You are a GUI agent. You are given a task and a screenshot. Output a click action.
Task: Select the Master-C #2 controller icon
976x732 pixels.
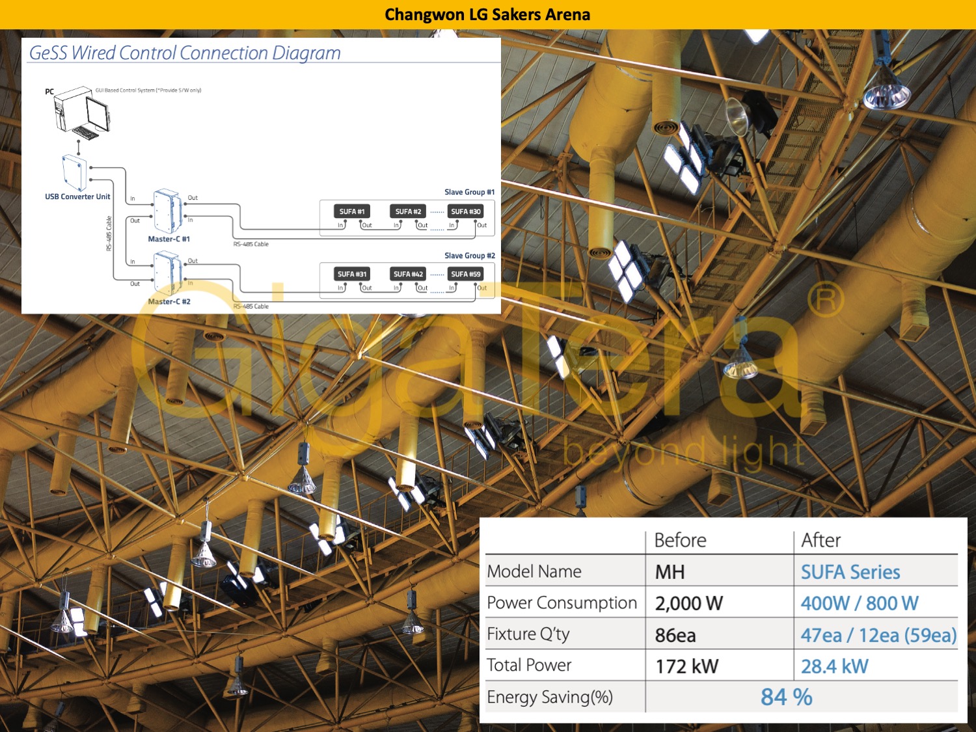[168, 274]
